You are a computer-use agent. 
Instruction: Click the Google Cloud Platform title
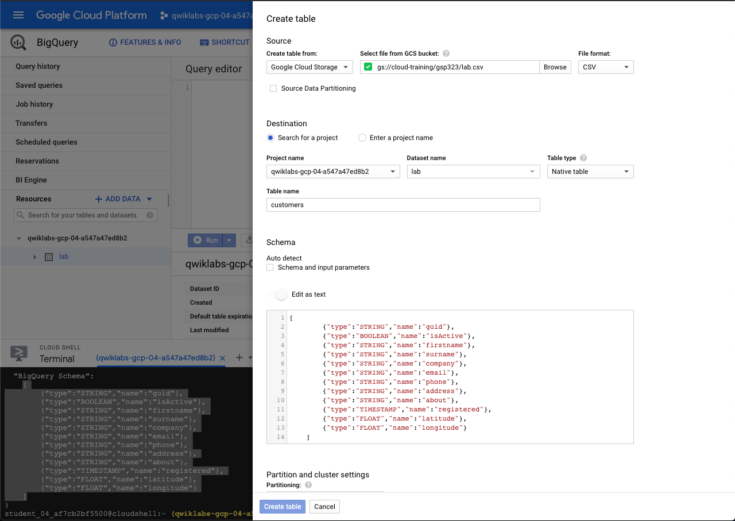coord(91,15)
